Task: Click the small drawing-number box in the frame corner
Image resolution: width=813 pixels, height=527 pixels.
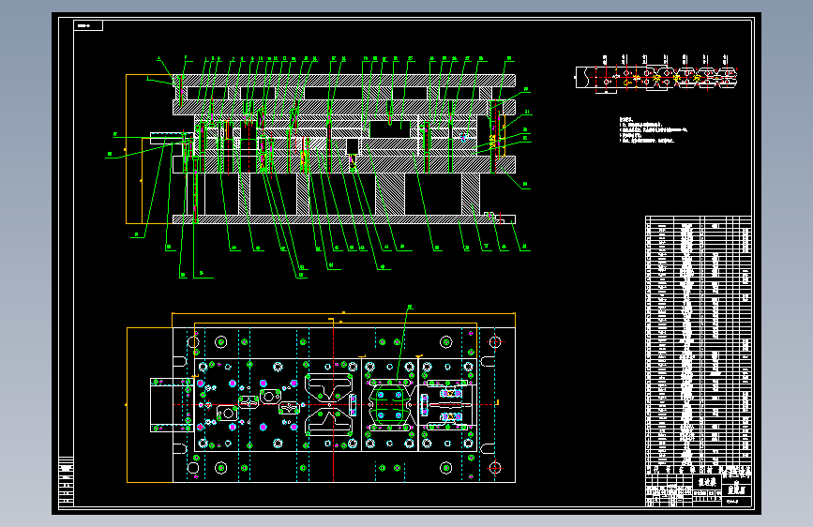Action: 88,25
